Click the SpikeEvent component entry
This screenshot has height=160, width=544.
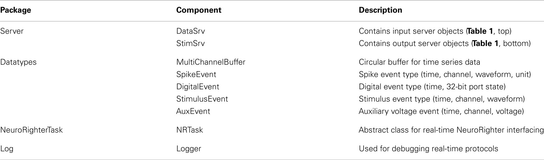tap(196, 74)
